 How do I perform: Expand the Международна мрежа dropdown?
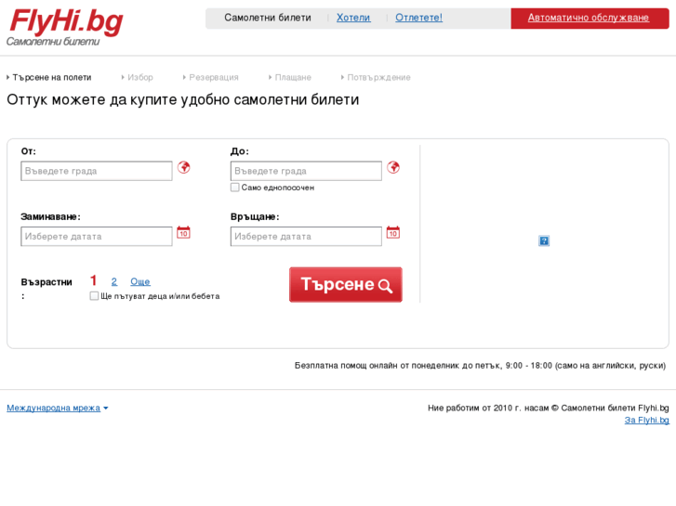click(x=57, y=408)
